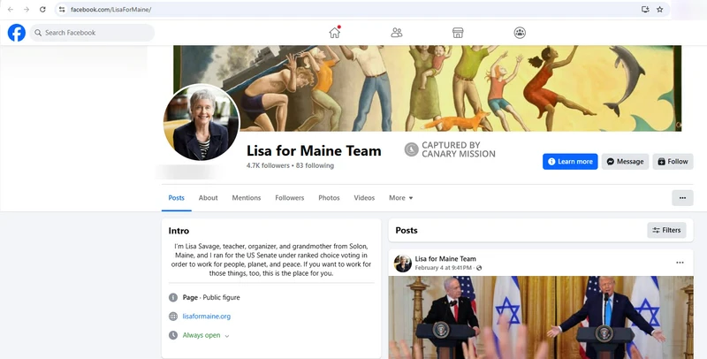707x359 pixels.
Task: Expand the Always open hours chevron
Action: click(227, 336)
